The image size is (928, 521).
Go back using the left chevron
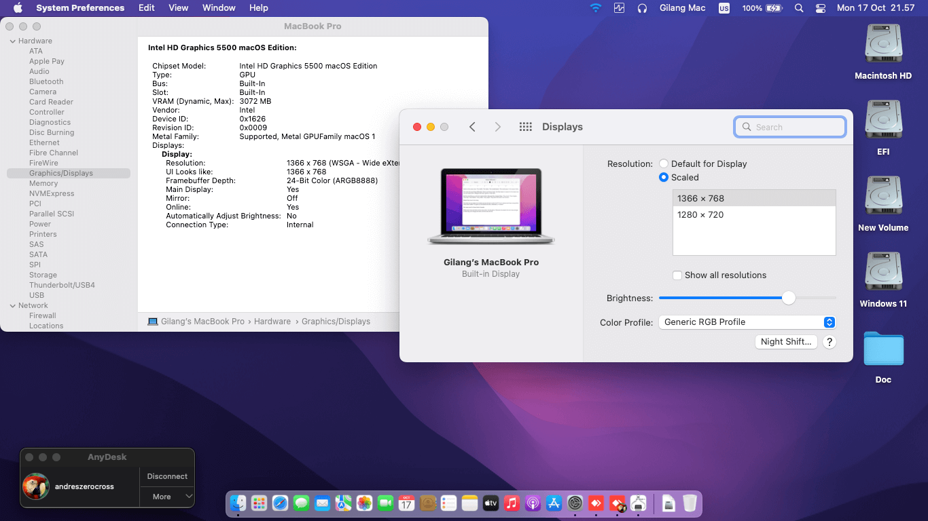(472, 127)
